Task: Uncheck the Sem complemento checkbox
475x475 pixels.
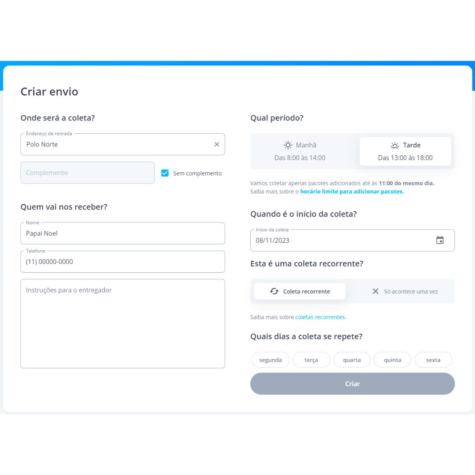Action: 165,173
